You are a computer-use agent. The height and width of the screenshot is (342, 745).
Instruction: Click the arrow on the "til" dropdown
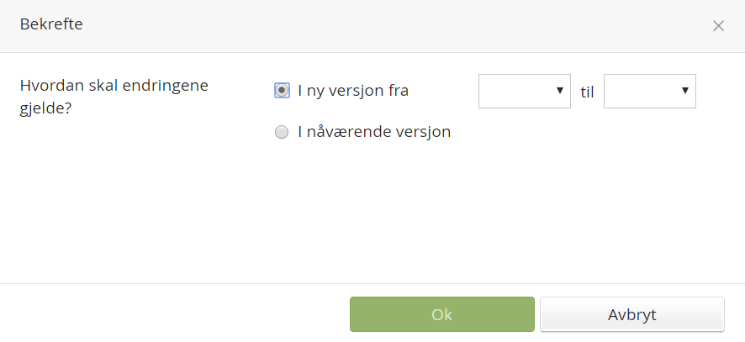[685, 91]
